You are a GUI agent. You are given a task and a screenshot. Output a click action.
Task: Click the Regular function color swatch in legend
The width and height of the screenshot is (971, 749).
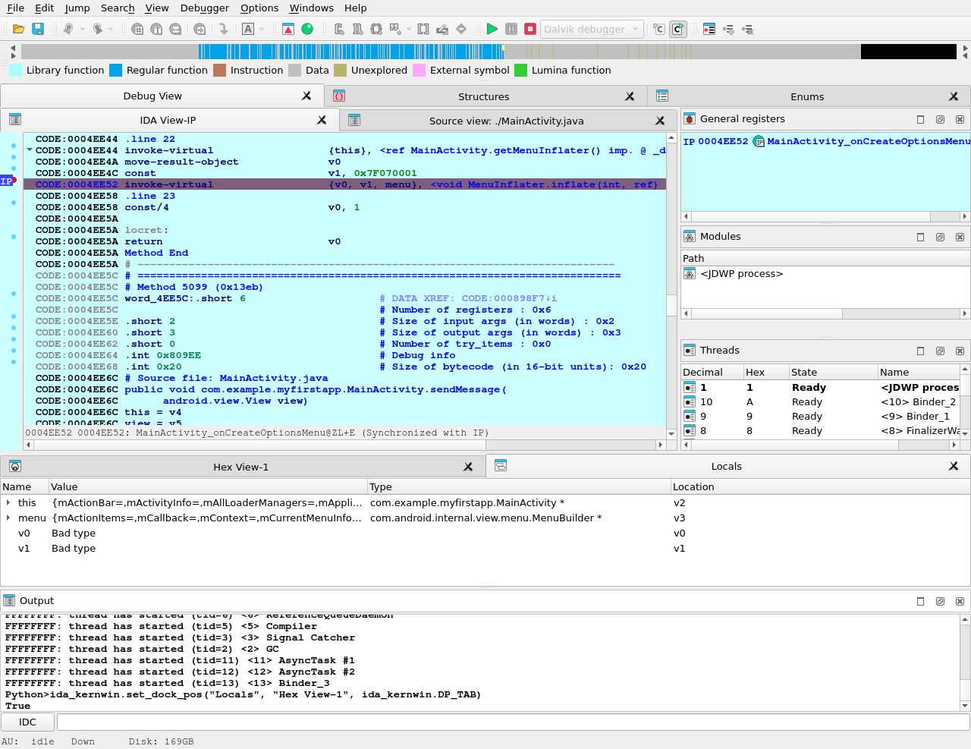[115, 70]
